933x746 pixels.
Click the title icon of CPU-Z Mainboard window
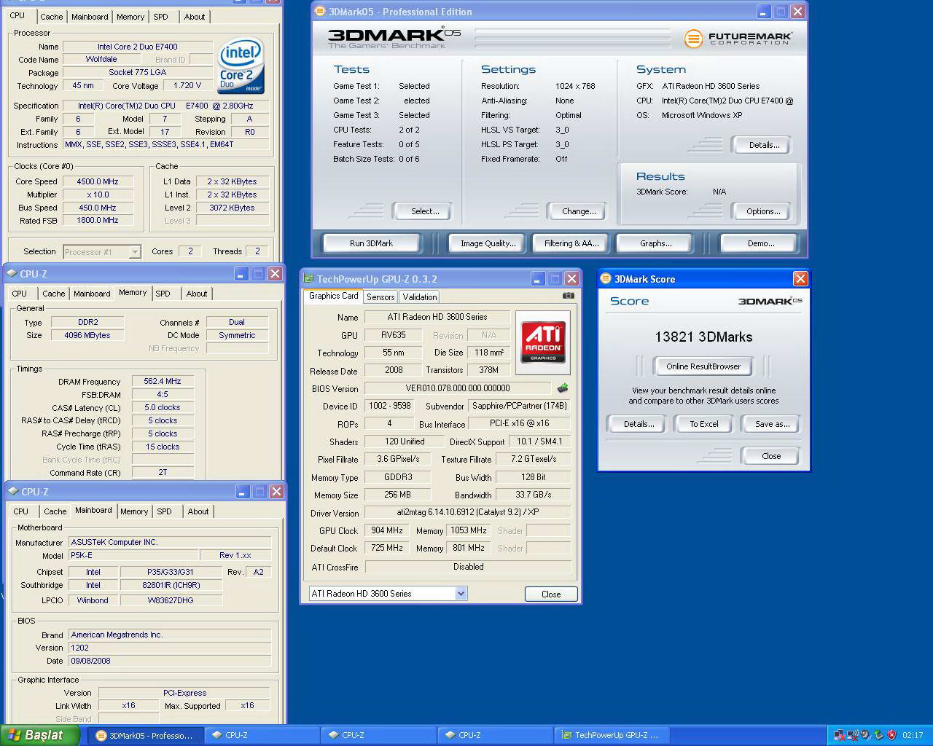tap(13, 492)
